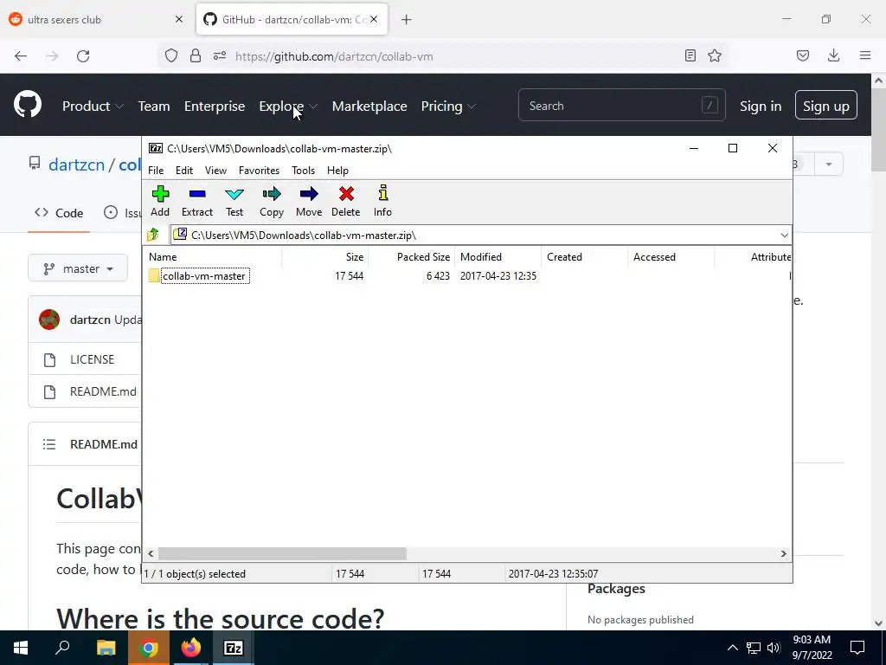Open taskbar search
Screen dimensions: 886x665
tap(62, 648)
